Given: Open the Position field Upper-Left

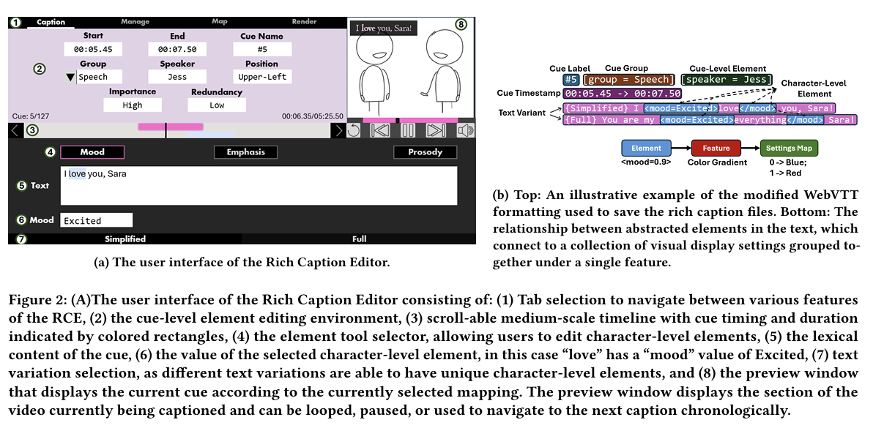Looking at the screenshot, I should pos(261,77).
